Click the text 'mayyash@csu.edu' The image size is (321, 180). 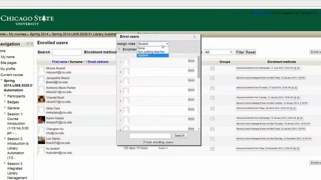click(x=59, y=72)
